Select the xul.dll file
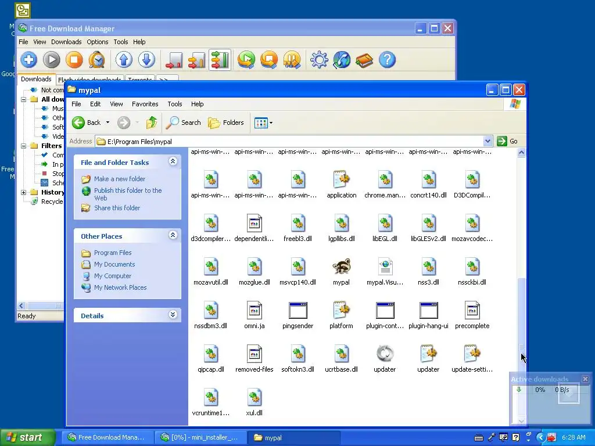The width and height of the screenshot is (595, 446). (x=255, y=402)
